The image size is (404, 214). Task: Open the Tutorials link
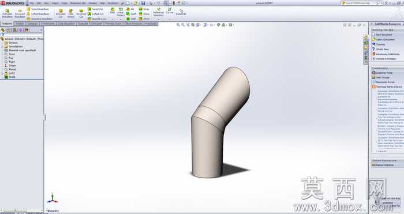click(x=379, y=44)
